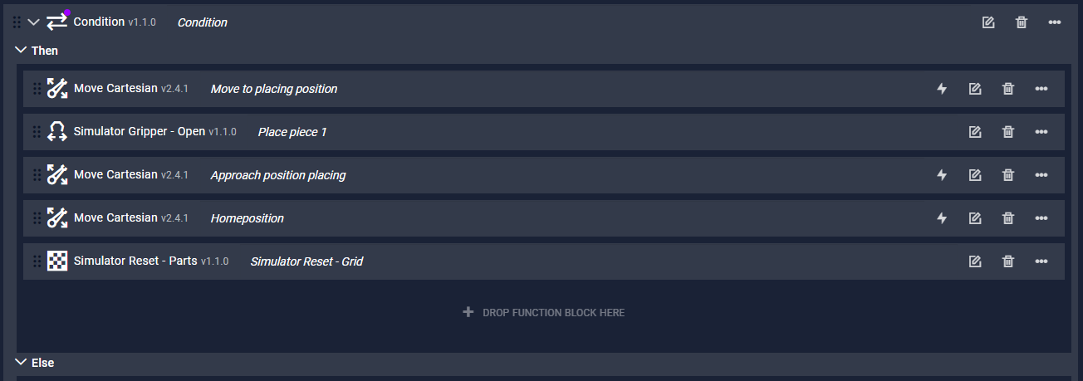Delete the Condition block
Viewport: 1083px width, 381px height.
pos(1022,22)
